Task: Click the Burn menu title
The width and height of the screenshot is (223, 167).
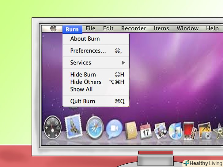Action: coord(72,29)
